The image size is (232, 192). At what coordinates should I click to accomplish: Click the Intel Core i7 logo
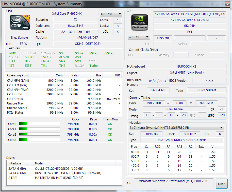20,23
